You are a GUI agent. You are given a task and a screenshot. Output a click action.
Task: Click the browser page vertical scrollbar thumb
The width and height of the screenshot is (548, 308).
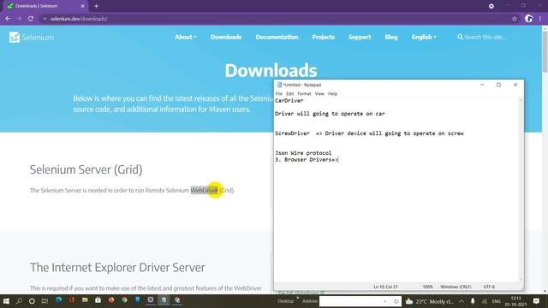545,52
